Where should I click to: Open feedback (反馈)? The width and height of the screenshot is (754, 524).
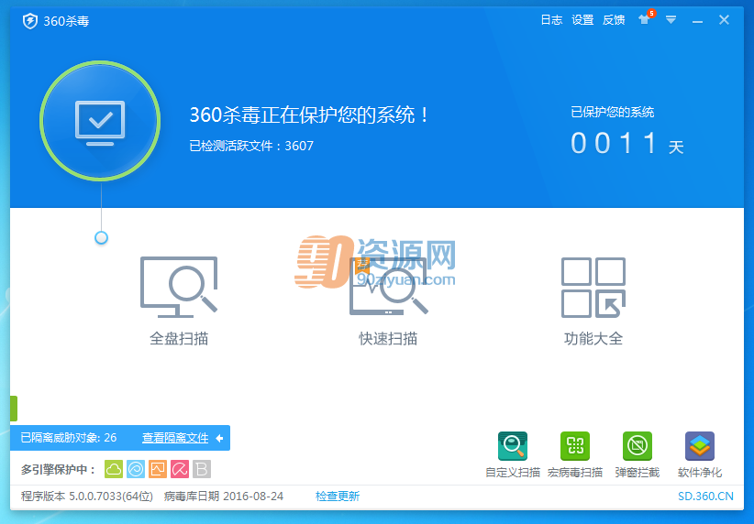[x=614, y=19]
